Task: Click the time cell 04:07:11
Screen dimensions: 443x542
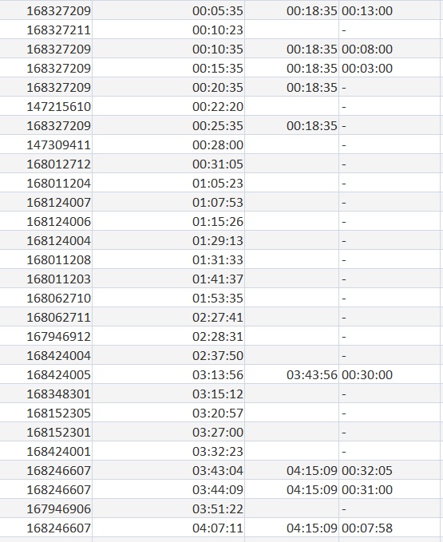Action: (168, 528)
